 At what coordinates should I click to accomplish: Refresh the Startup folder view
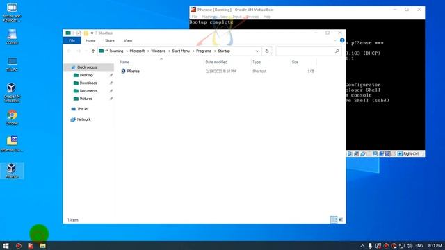[267, 51]
